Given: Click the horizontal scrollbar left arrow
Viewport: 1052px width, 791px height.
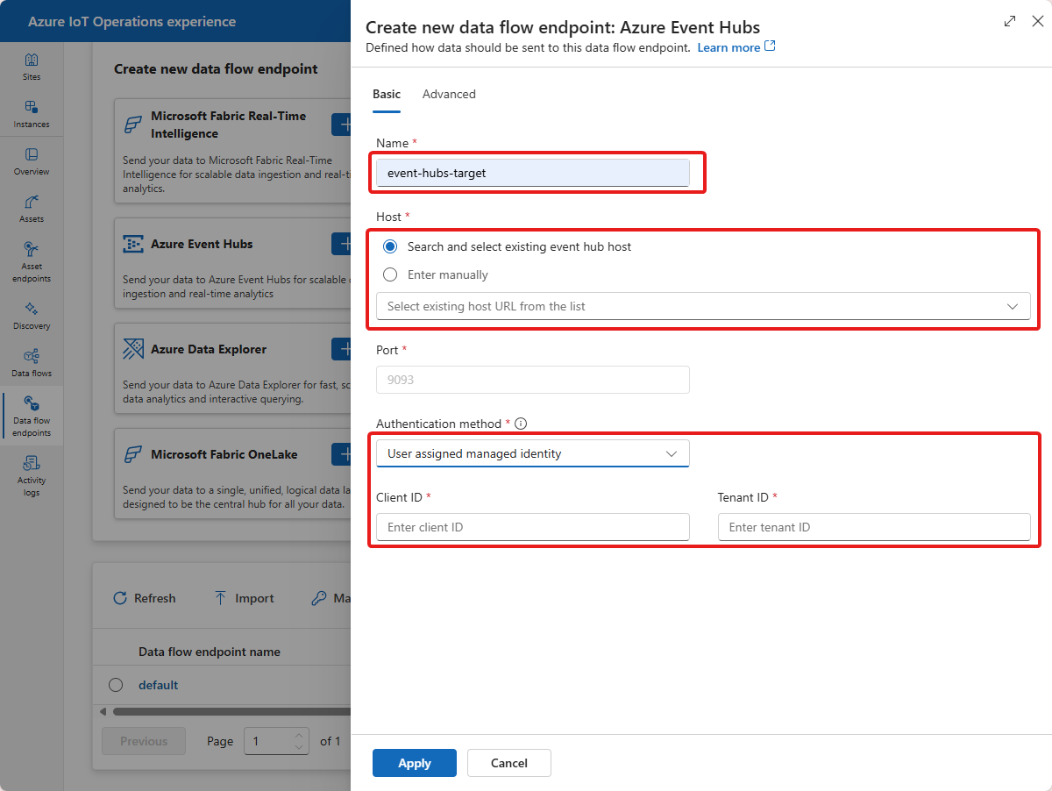Looking at the screenshot, I should click(104, 711).
